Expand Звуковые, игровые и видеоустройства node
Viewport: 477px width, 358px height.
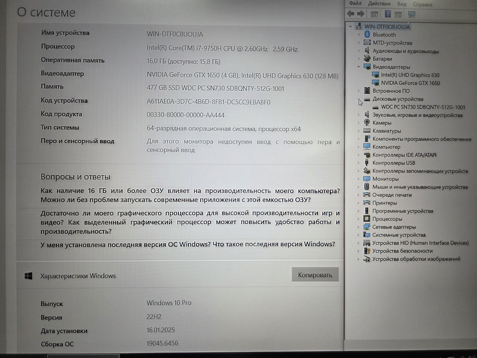pyautogui.click(x=359, y=115)
